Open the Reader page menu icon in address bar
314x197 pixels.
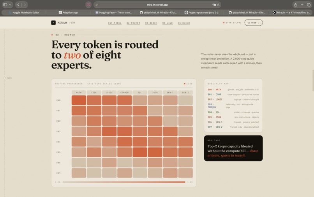pyautogui.click(x=97, y=5)
